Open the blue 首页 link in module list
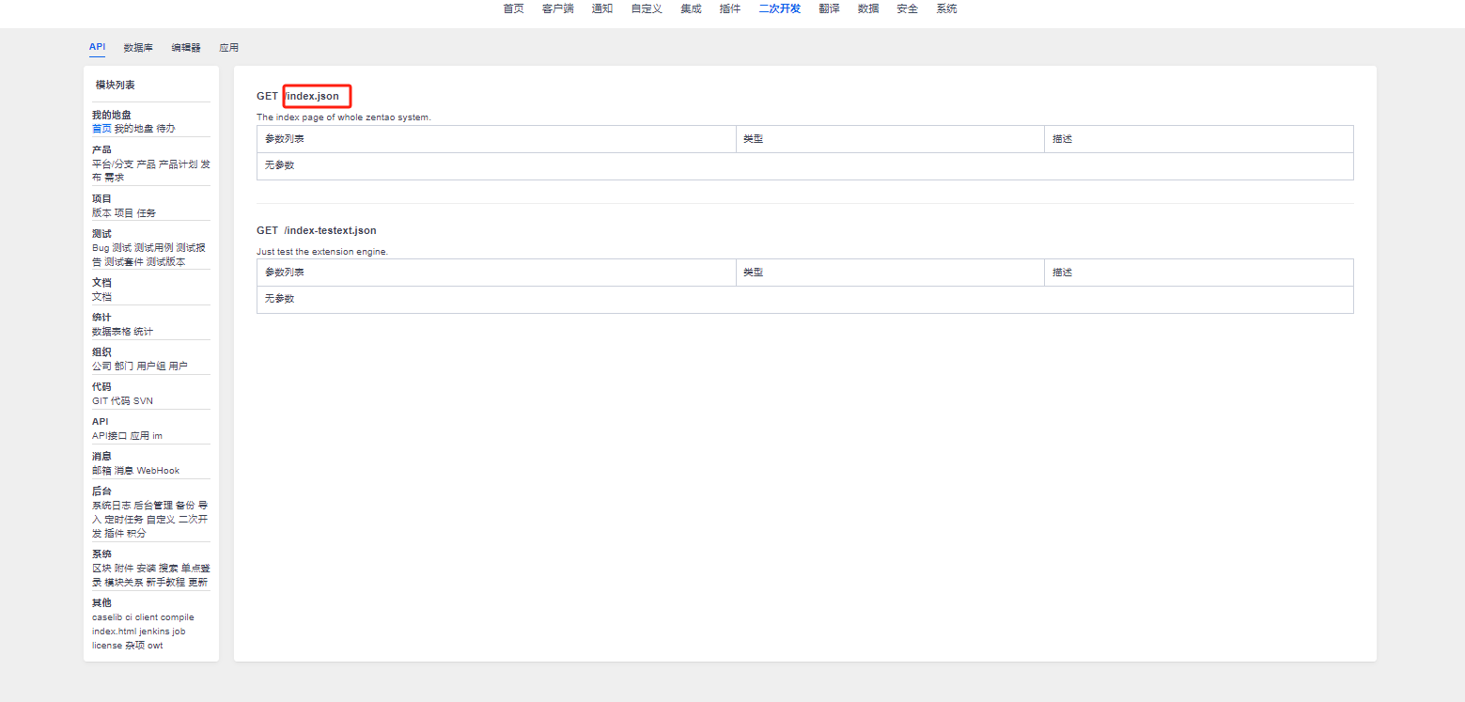This screenshot has height=702, width=1465. pyautogui.click(x=101, y=129)
